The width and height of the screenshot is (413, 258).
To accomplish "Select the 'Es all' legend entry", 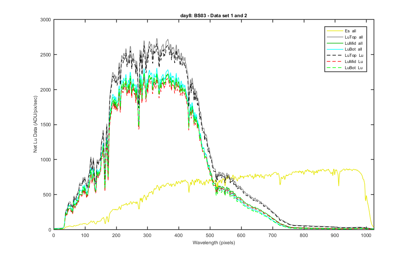I will pyautogui.click(x=345, y=31).
